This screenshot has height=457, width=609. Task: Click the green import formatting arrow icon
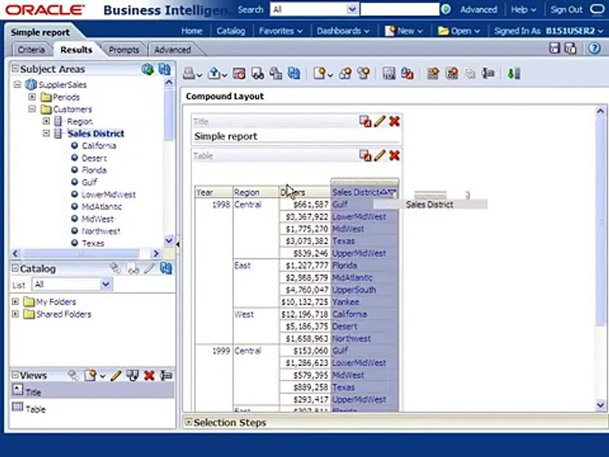point(514,73)
